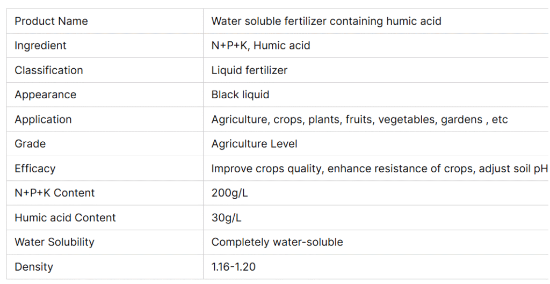Select the "Improve crops quality" efficacy text

click(x=267, y=169)
